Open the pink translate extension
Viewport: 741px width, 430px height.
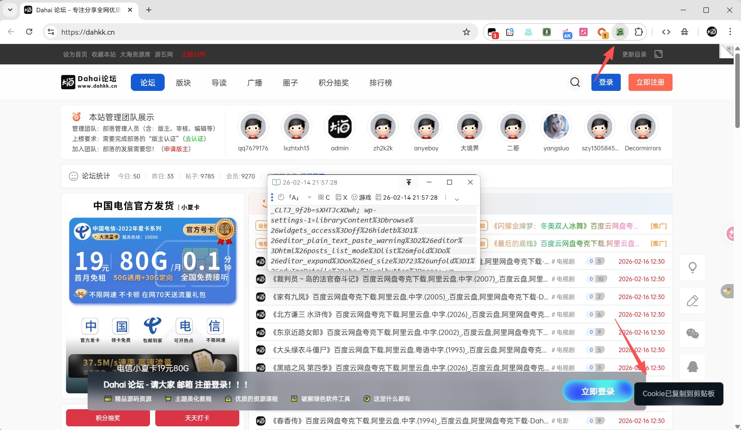coord(584,32)
